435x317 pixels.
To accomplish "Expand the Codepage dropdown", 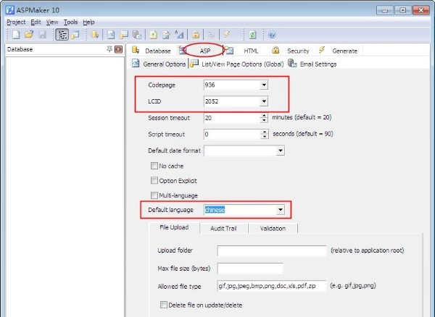I will (264, 85).
